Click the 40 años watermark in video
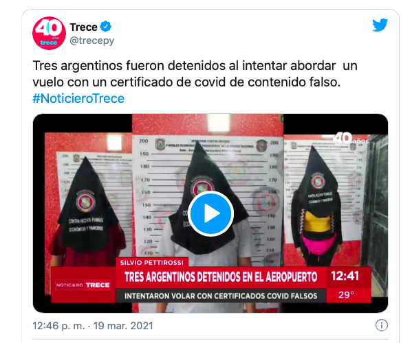The width and height of the screenshot is (412, 343). [351, 139]
